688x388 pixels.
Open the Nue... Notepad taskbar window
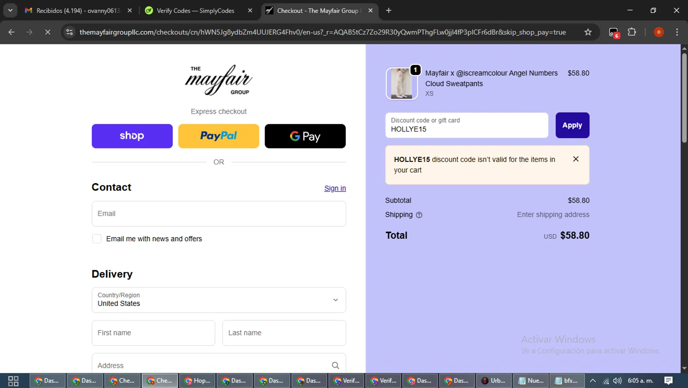point(531,381)
